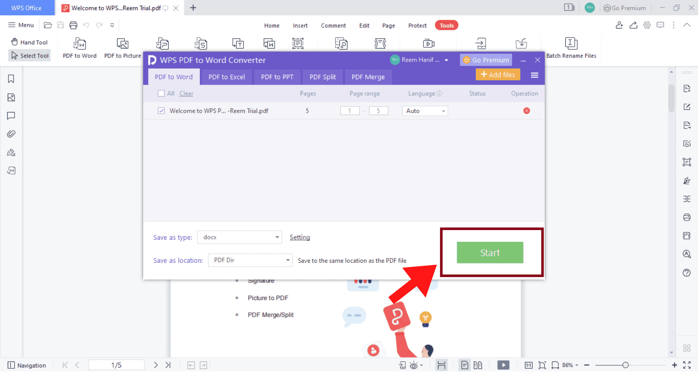
Task: Start slideshow play button in status bar
Action: (504, 366)
